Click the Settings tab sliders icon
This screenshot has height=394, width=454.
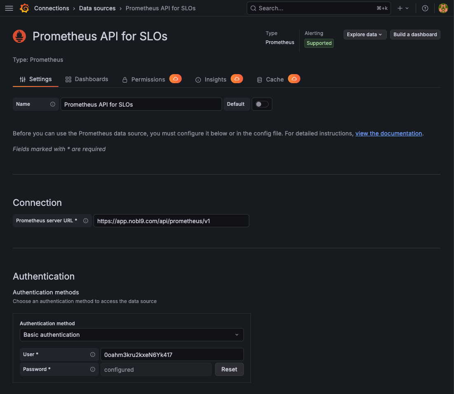[23, 79]
